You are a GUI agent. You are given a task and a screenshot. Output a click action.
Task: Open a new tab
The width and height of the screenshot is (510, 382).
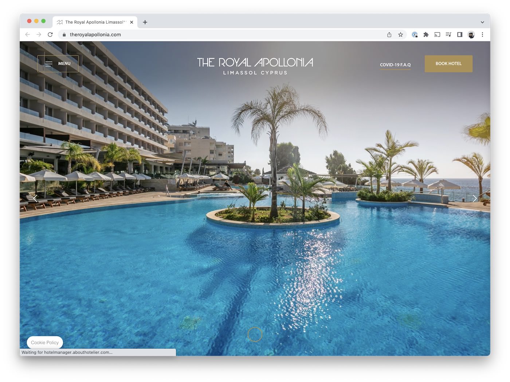click(x=145, y=22)
